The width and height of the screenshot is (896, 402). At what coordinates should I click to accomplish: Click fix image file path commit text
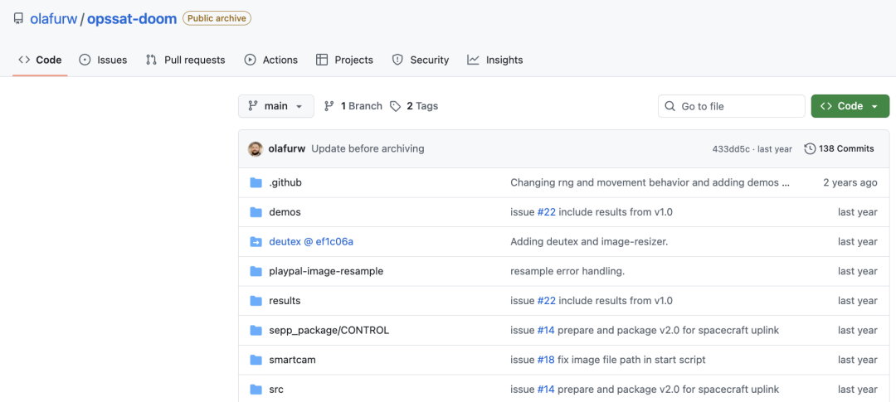[x=631, y=361]
